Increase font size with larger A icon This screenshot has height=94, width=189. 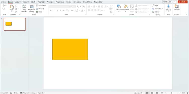pyautogui.click(x=78, y=7)
